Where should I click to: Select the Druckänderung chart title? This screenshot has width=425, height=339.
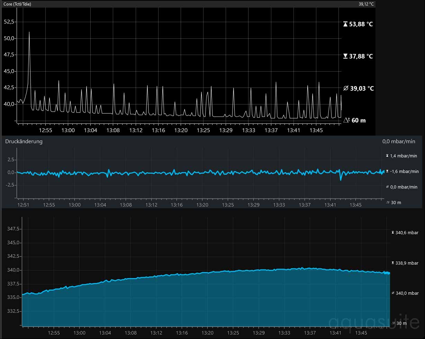coord(24,141)
